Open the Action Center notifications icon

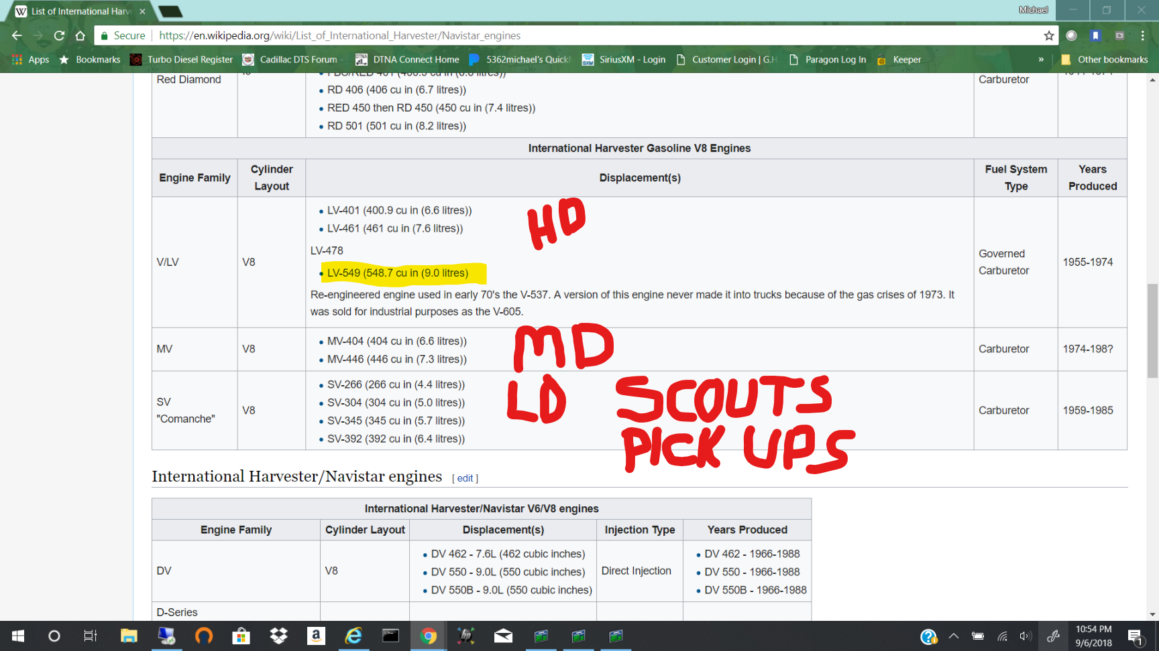pyautogui.click(x=1135, y=636)
